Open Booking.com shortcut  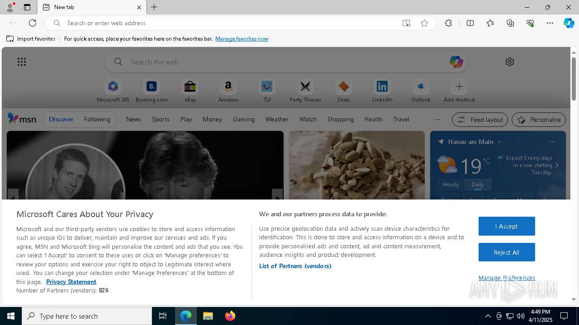[152, 91]
